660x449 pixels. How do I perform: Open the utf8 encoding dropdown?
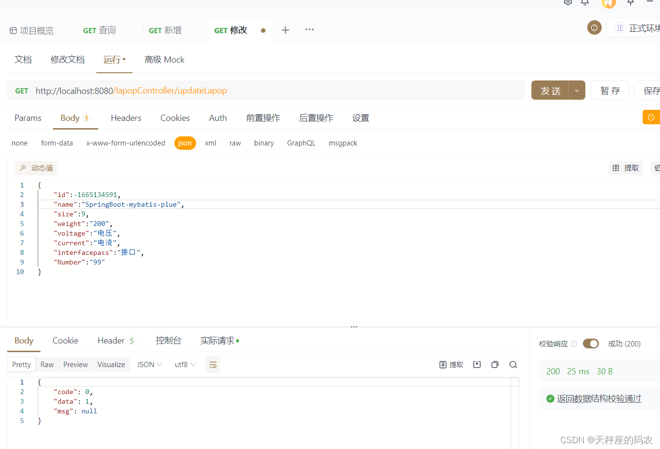pyautogui.click(x=185, y=365)
